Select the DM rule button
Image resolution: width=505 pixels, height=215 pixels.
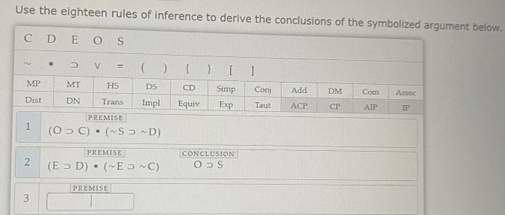(x=335, y=91)
